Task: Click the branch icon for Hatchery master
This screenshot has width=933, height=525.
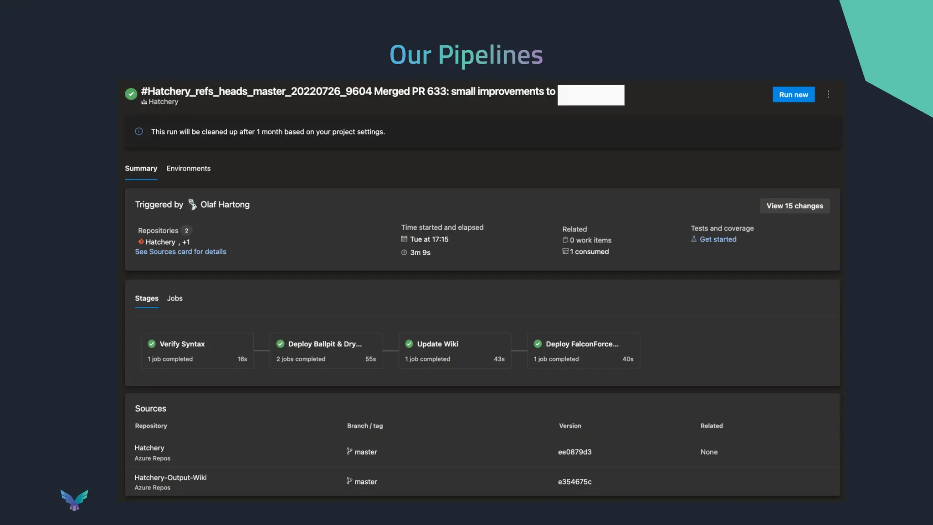Action: pyautogui.click(x=349, y=451)
